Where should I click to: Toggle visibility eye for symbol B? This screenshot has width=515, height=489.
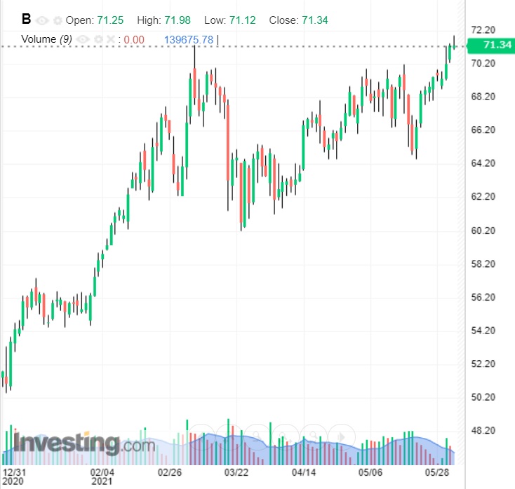coord(42,20)
